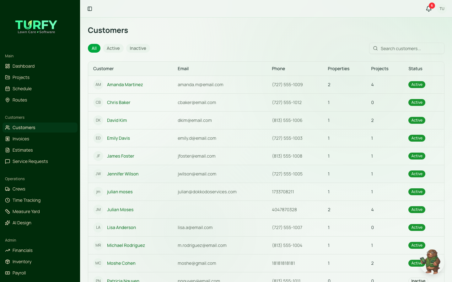Click the Measure Yard ruler icon
452x282 pixels.
pyautogui.click(x=8, y=211)
